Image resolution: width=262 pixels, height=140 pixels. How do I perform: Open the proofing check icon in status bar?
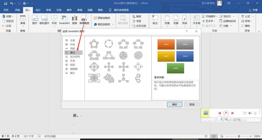pyautogui.click(x=39, y=136)
